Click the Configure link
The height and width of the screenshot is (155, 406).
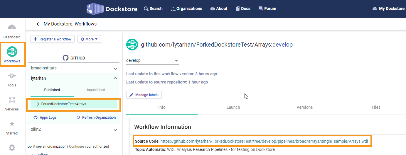76,147
